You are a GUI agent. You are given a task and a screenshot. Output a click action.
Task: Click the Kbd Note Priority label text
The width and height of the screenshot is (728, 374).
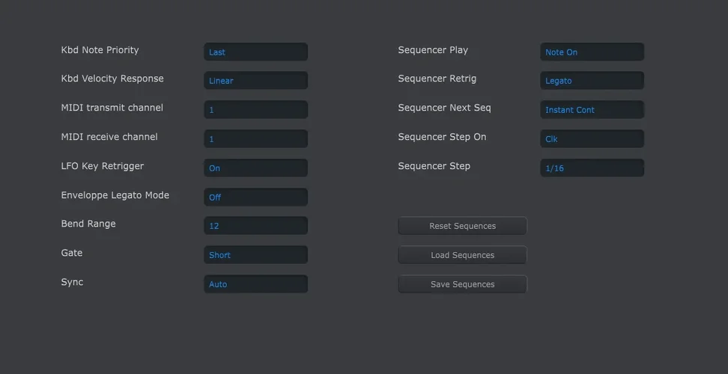pyautogui.click(x=100, y=50)
